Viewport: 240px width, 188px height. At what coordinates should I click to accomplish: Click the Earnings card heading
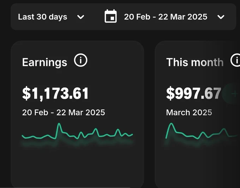(x=44, y=62)
